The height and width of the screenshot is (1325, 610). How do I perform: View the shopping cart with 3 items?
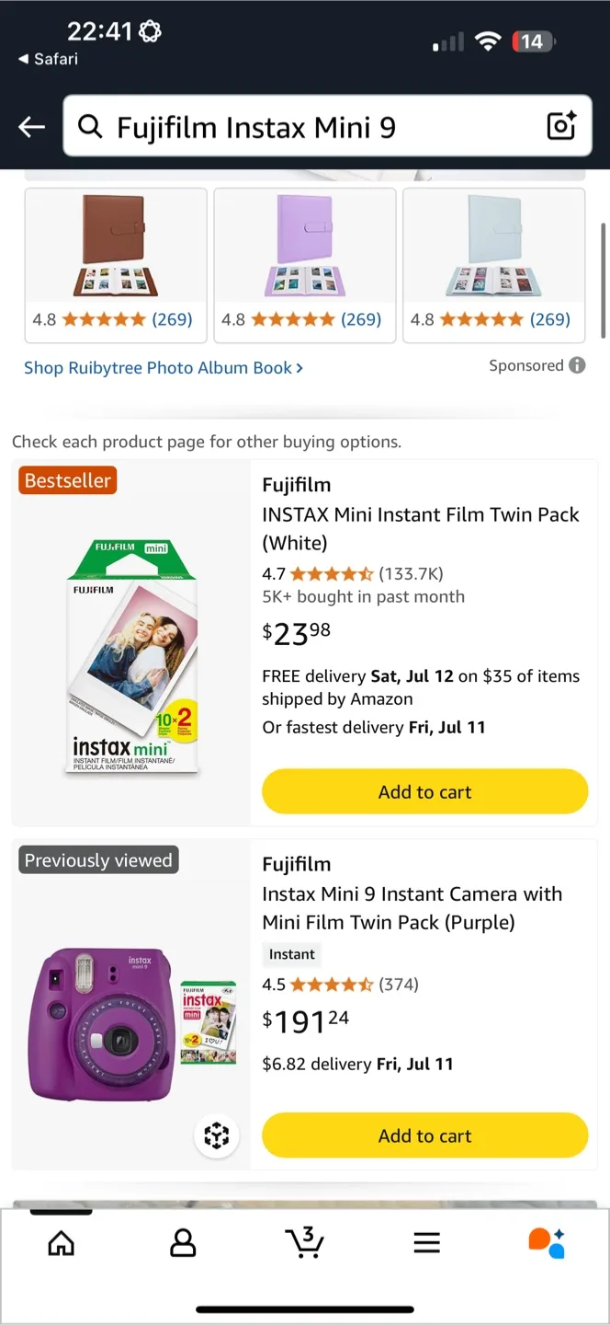(x=305, y=1243)
